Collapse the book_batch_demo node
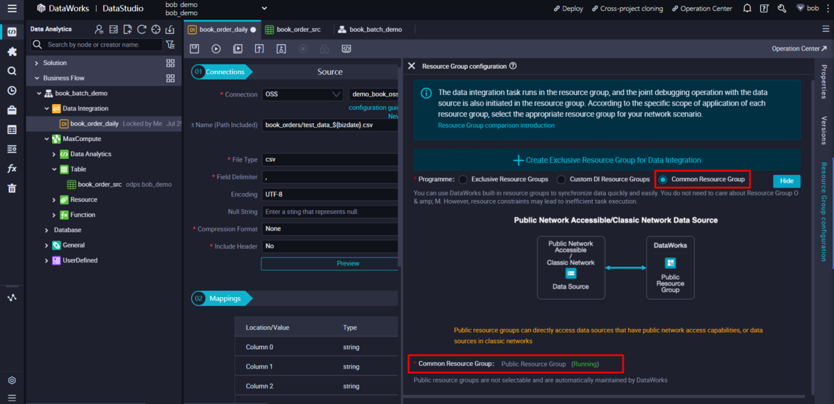This screenshot has height=404, width=834. (39, 93)
